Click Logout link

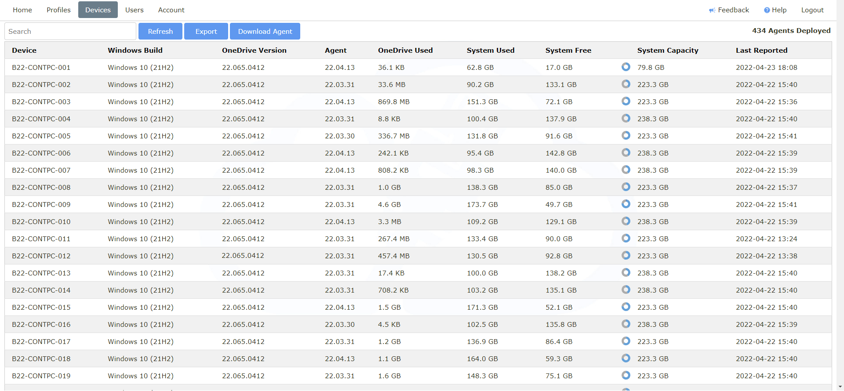click(812, 10)
